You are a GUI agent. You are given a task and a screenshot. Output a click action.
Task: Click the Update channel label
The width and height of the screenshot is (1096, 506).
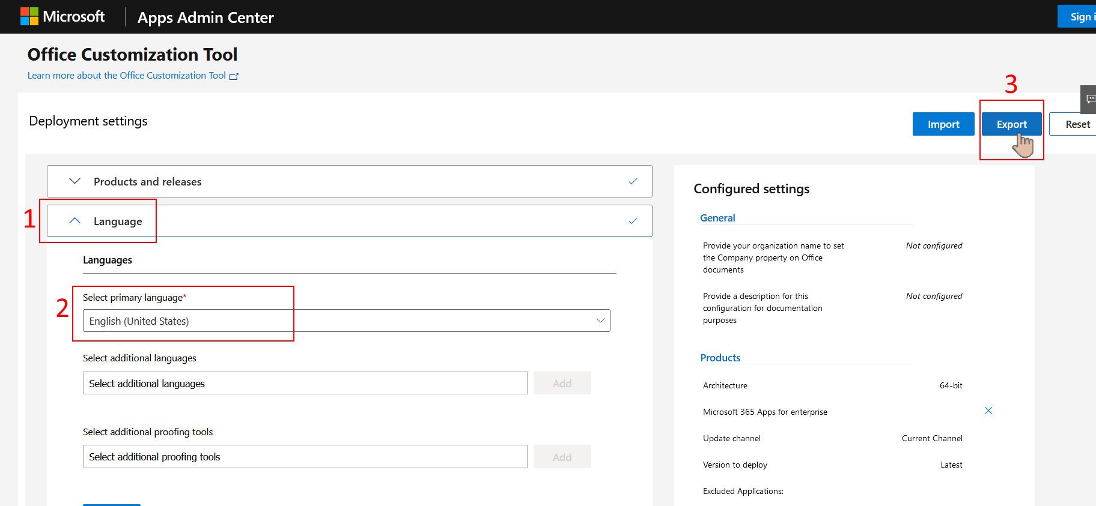tap(732, 438)
